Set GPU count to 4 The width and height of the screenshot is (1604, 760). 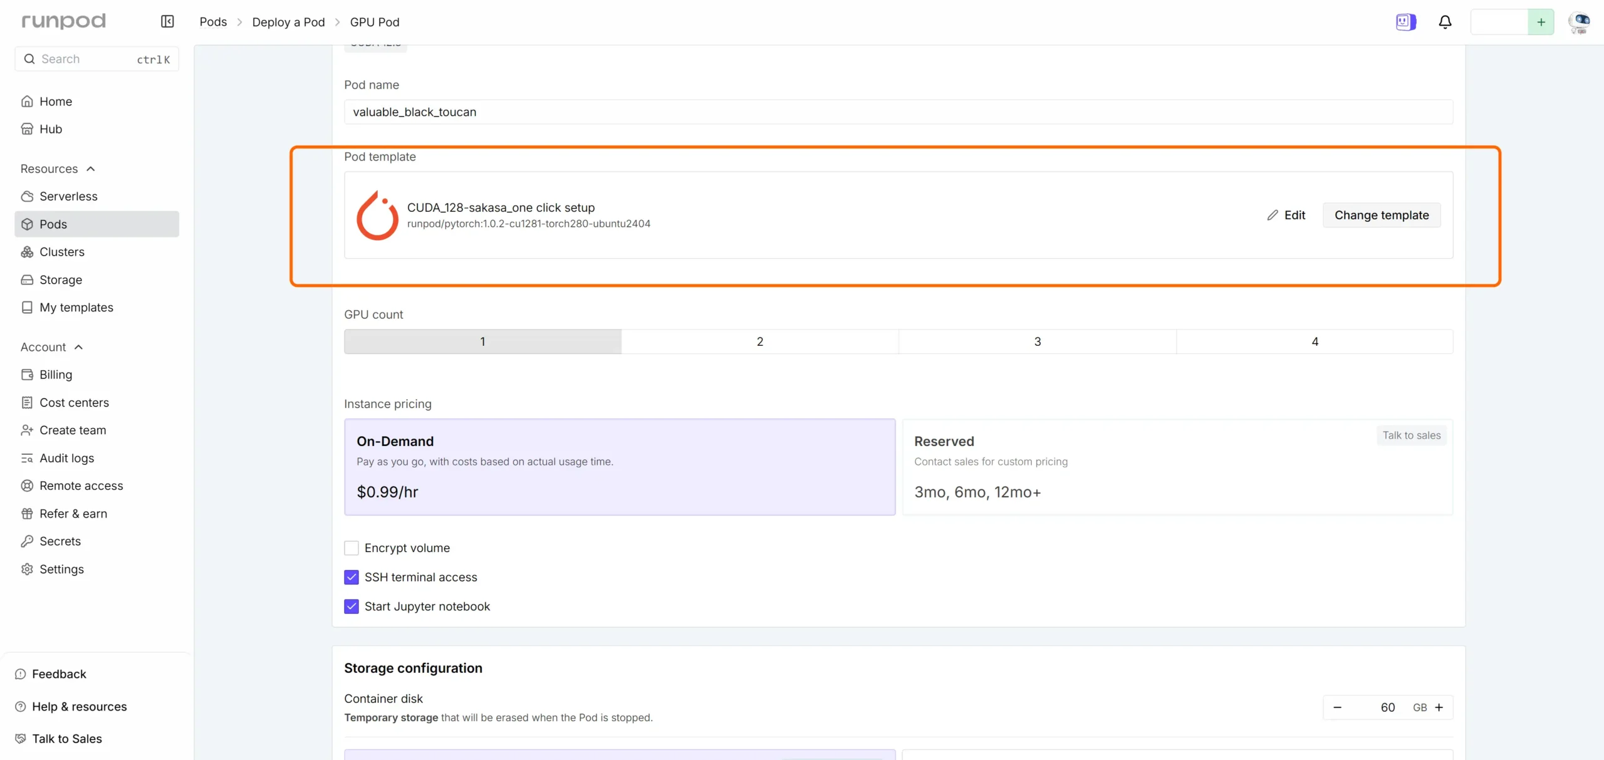click(x=1315, y=341)
